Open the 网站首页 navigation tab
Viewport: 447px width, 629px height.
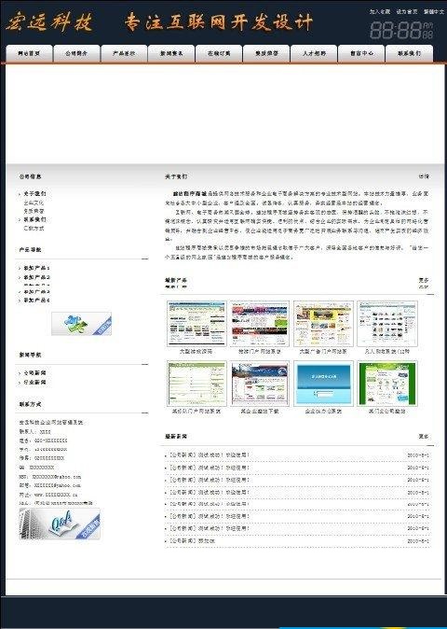[29, 53]
